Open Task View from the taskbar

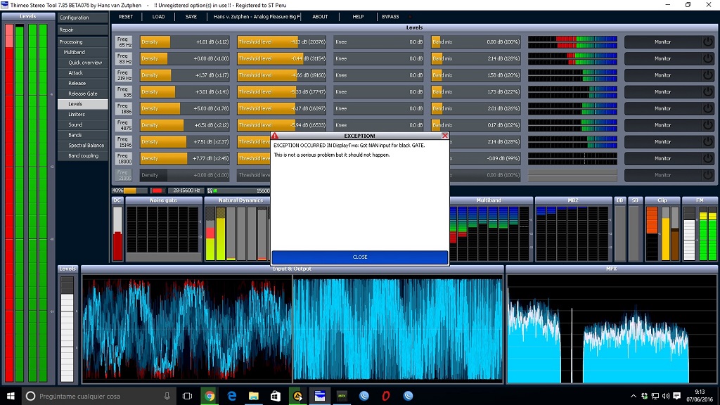187,396
